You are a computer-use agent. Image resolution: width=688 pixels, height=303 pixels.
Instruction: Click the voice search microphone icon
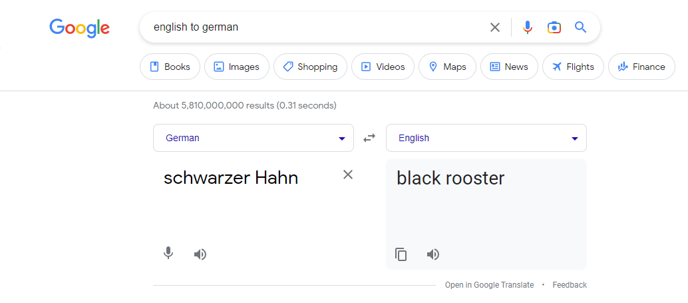click(528, 27)
